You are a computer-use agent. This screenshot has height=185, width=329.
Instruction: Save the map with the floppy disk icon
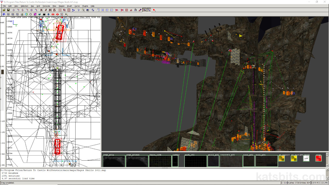click(8, 10)
